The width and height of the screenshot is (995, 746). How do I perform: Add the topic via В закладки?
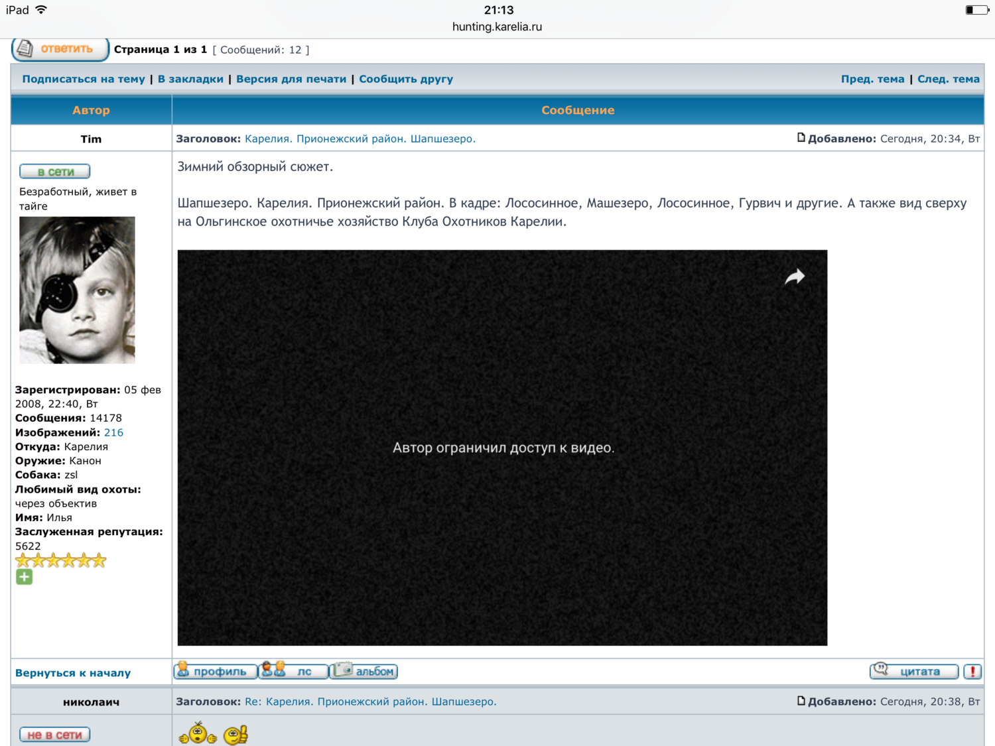(190, 79)
